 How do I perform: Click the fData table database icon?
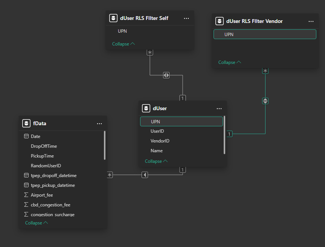pyautogui.click(x=26, y=123)
